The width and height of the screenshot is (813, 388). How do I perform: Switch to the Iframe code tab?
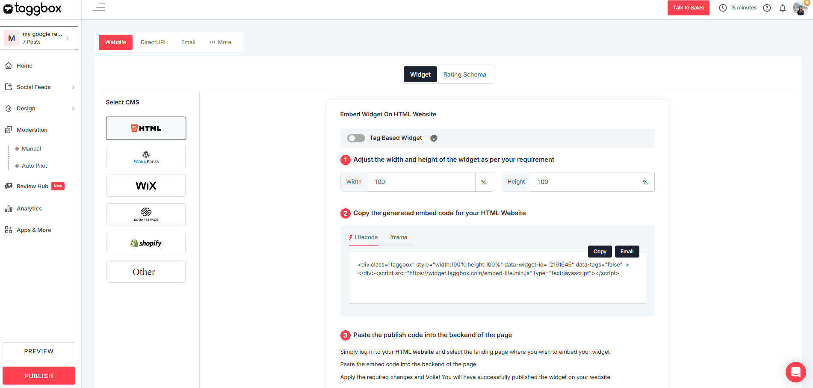click(398, 237)
